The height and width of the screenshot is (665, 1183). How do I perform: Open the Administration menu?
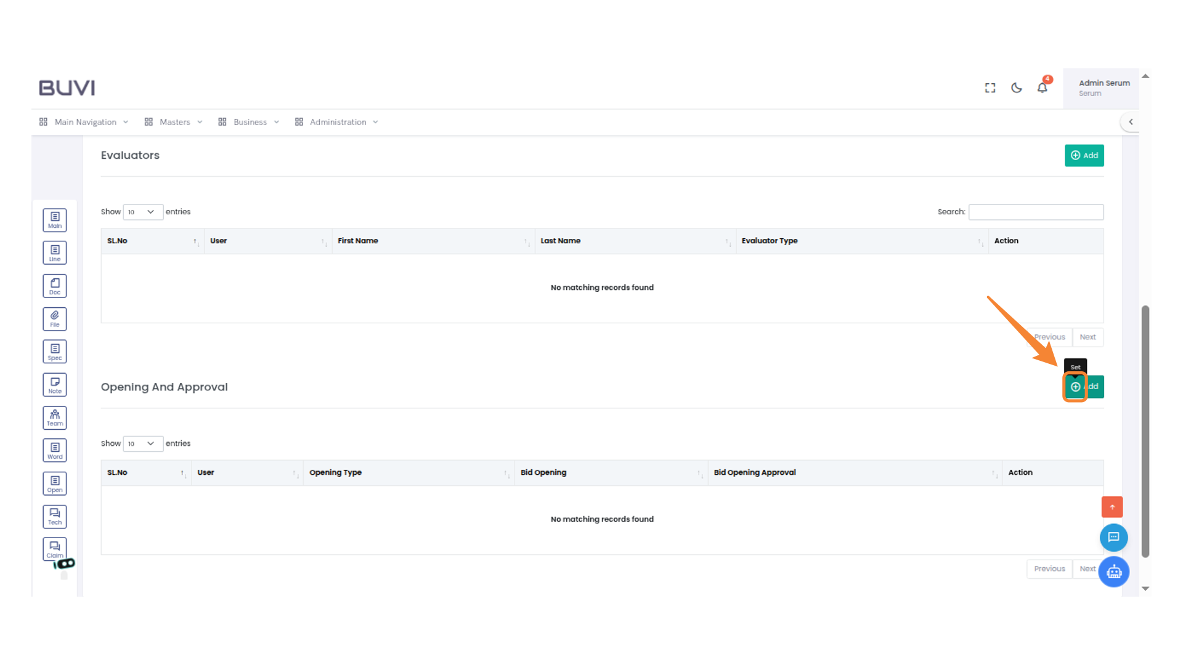click(x=337, y=122)
